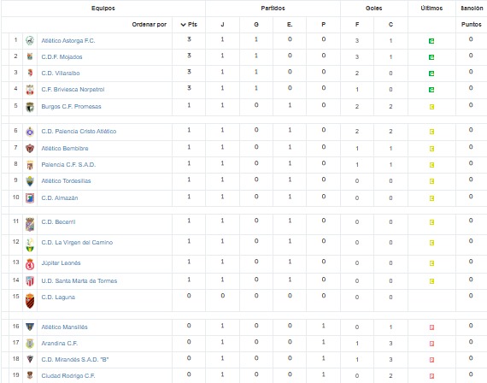The height and width of the screenshot is (383, 487).
Task: Click Atlético Astorga's green last-result win badge
Action: [x=431, y=41]
